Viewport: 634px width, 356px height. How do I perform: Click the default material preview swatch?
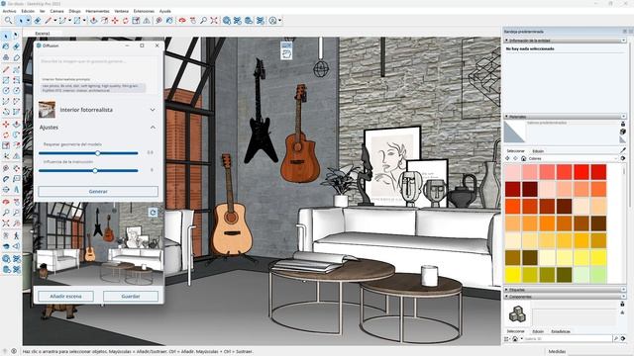coord(514,132)
